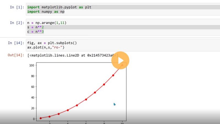Click the red data point at y=81
The image size is (220, 124).
113,75
